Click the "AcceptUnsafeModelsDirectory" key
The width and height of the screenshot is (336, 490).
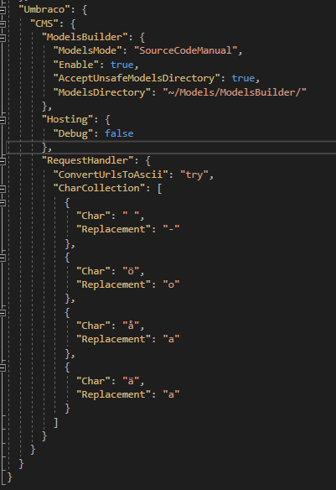click(x=137, y=78)
